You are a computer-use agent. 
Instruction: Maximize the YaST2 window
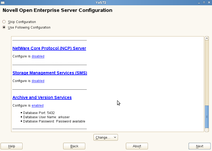[x=204, y=2]
